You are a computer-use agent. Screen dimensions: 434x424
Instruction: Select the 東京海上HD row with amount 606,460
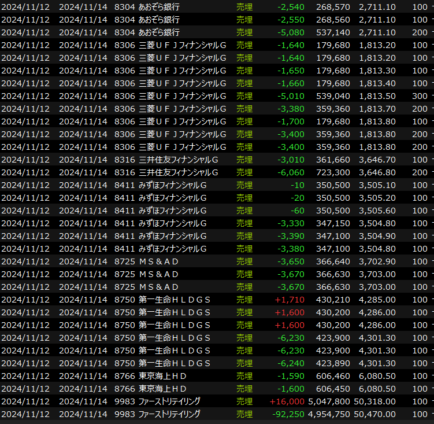click(163, 376)
